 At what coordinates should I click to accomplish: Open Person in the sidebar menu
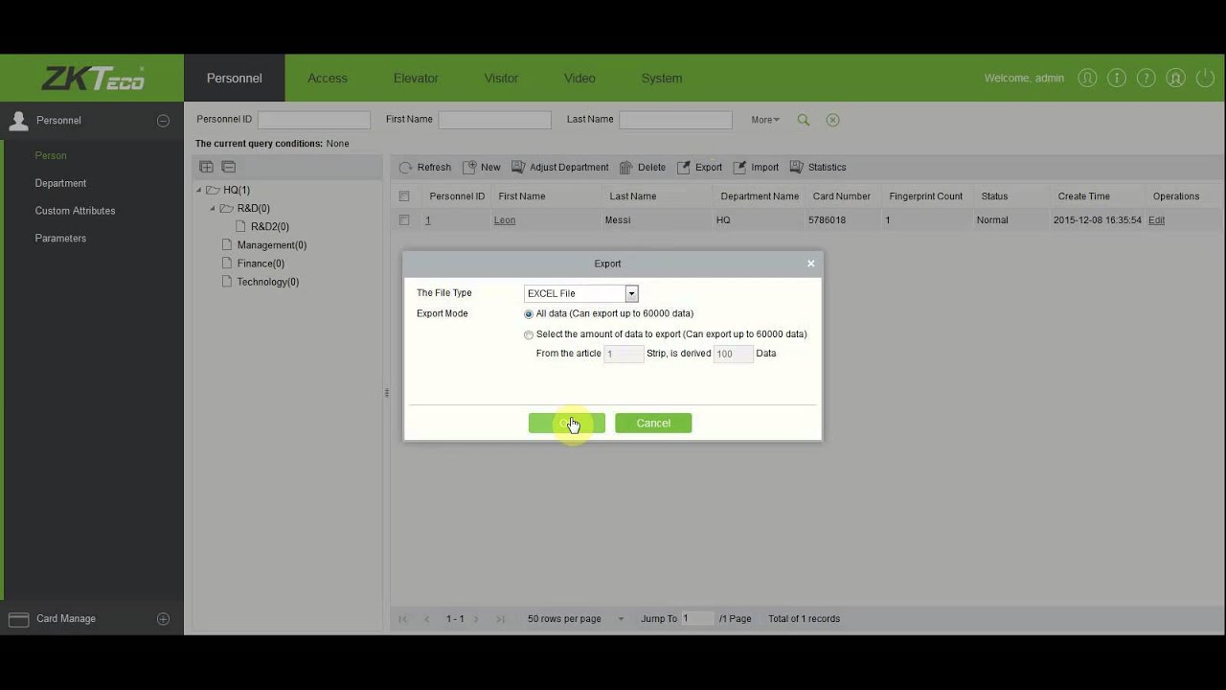pyautogui.click(x=51, y=155)
